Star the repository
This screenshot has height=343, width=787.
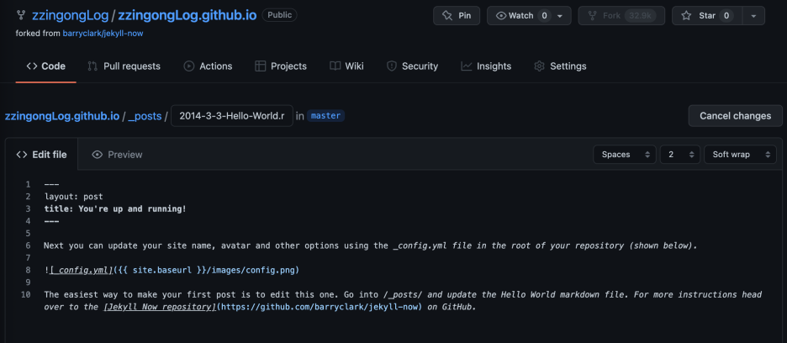[x=706, y=16]
